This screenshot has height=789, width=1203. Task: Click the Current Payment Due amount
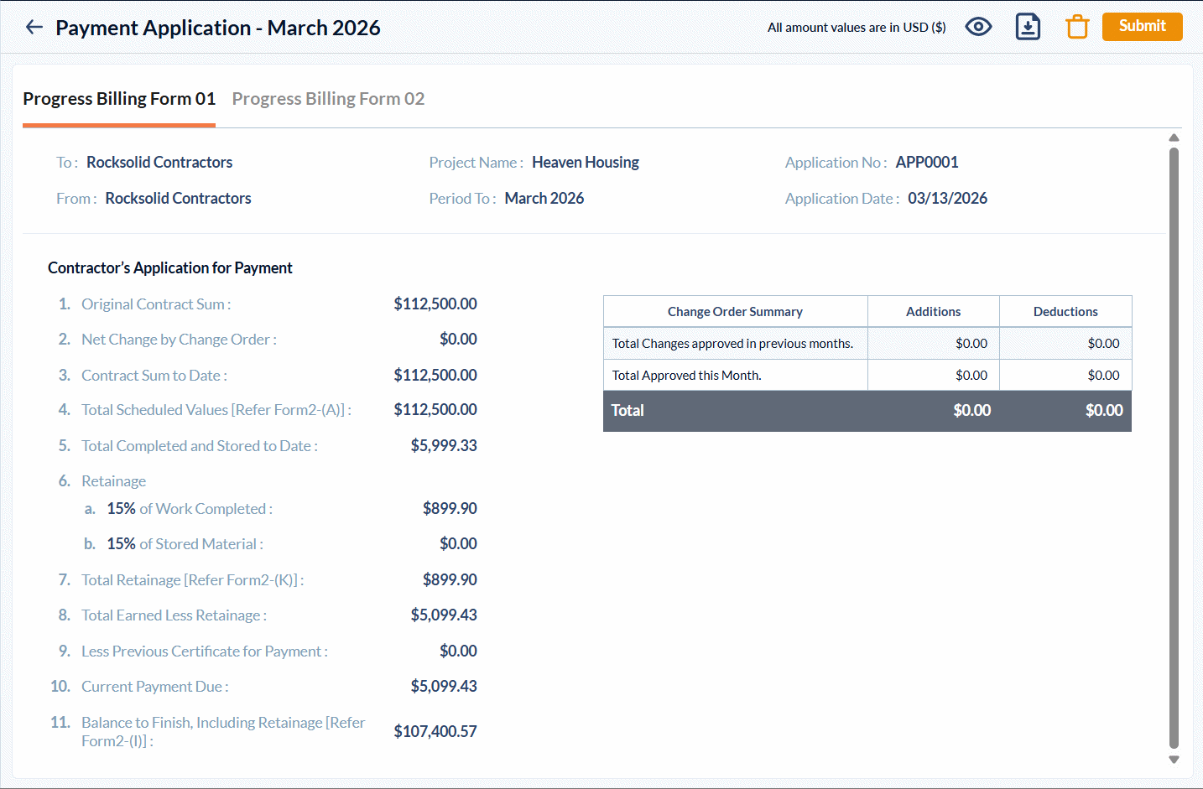(444, 687)
